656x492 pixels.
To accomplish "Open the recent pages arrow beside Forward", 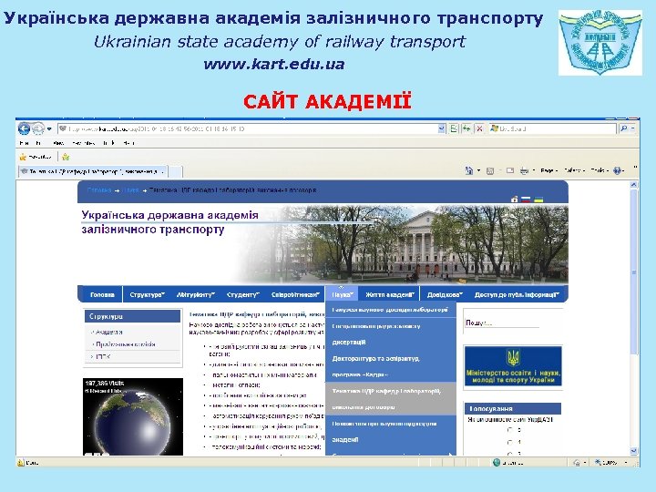I will click(x=49, y=128).
